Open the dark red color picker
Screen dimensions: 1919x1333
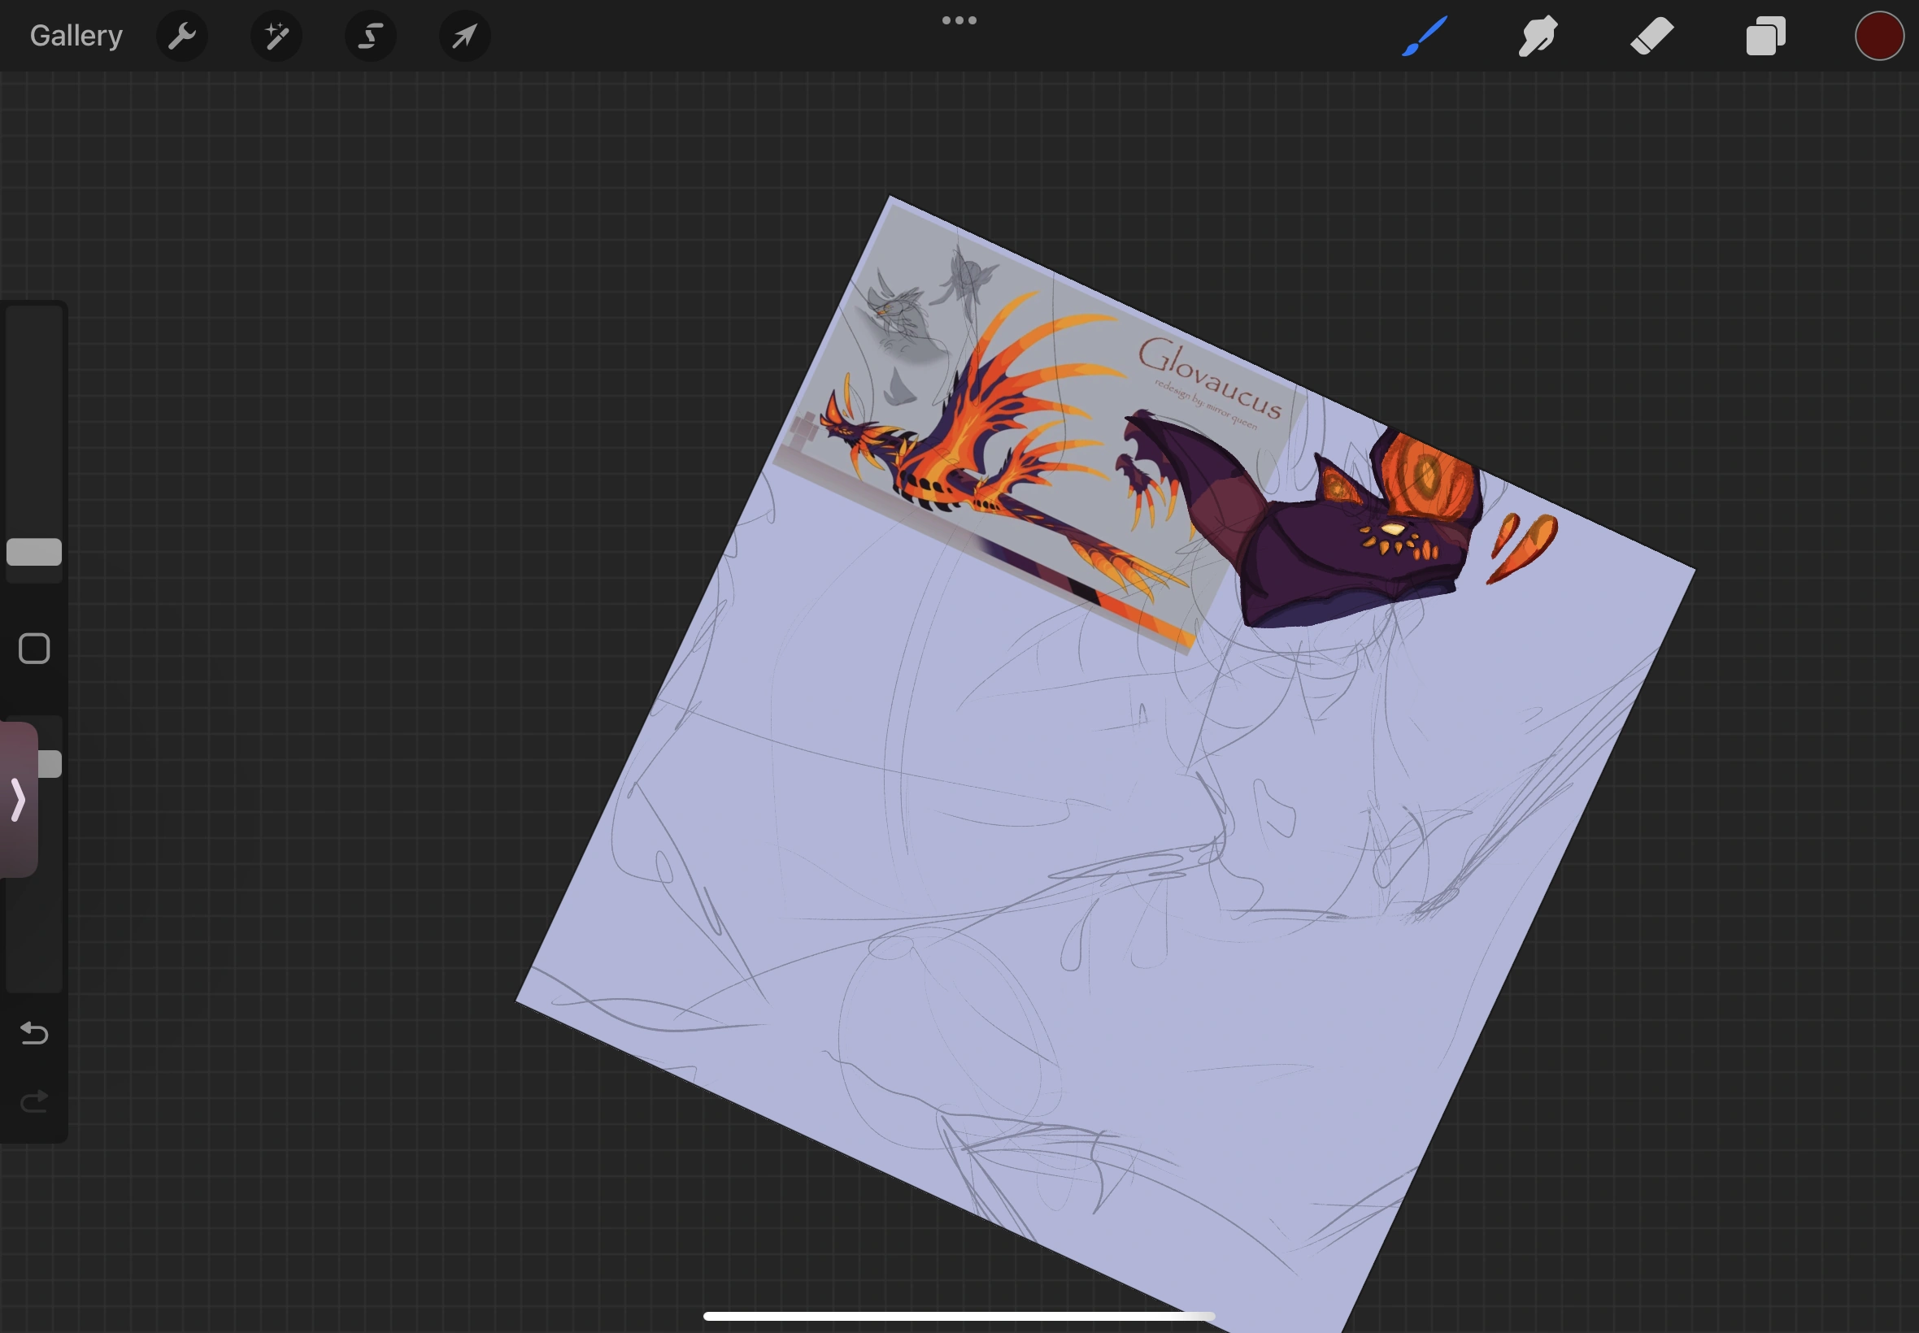pos(1879,36)
